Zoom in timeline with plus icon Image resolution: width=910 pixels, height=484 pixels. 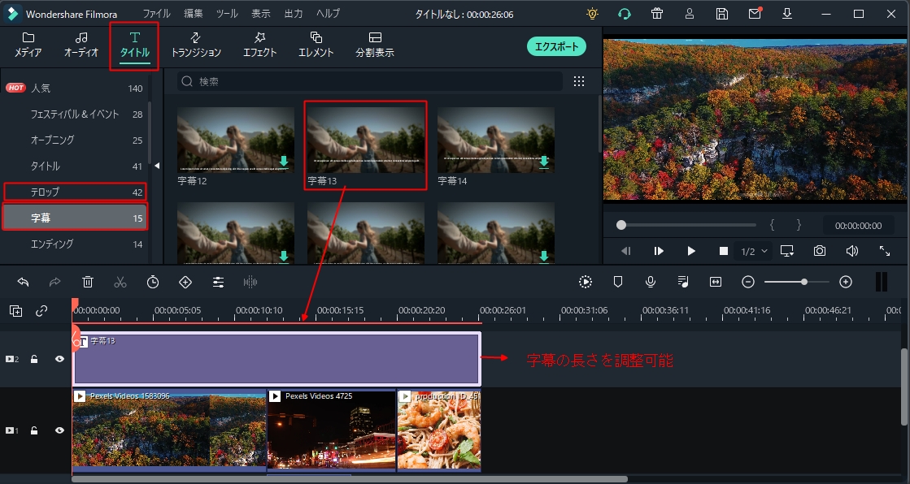pyautogui.click(x=846, y=283)
